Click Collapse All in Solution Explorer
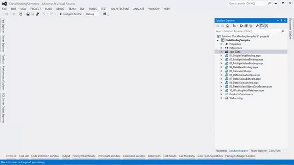The height and width of the screenshot is (165, 294). click(x=246, y=26)
